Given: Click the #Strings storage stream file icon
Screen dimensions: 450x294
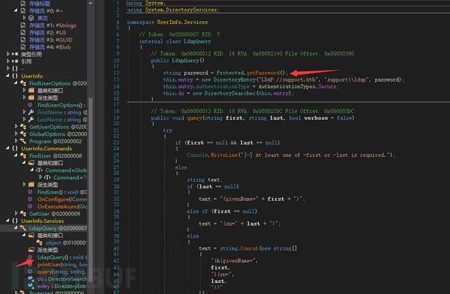Looking at the screenshot, I should point(23,25).
